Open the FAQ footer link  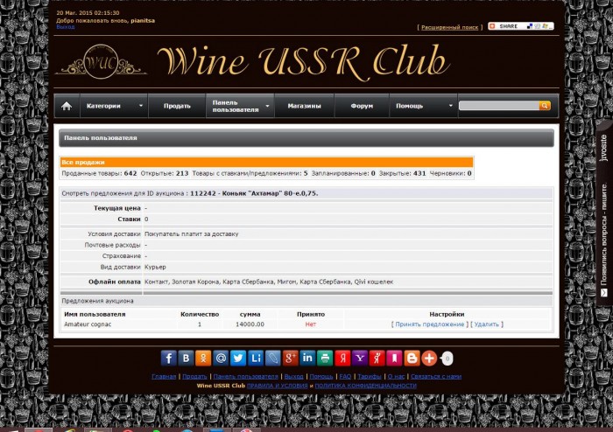[x=345, y=376]
